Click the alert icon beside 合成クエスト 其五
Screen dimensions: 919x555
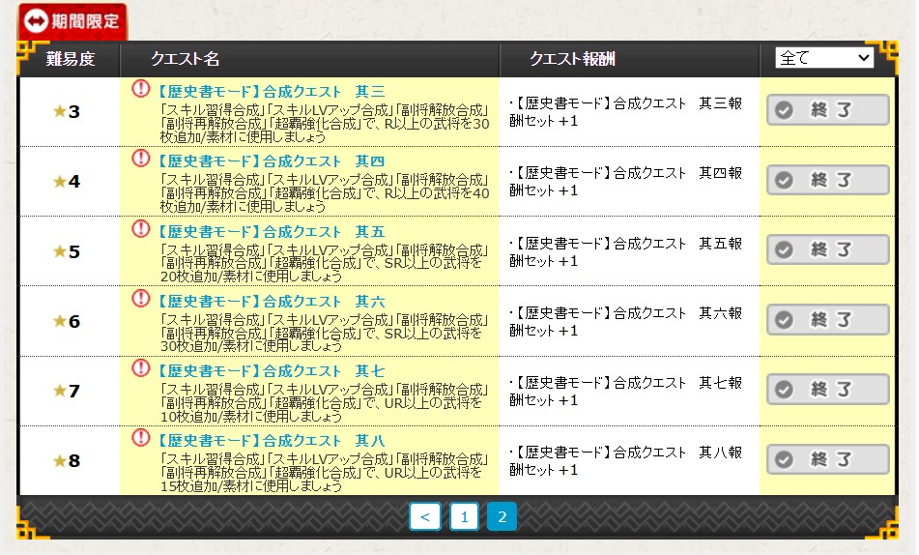point(140,229)
